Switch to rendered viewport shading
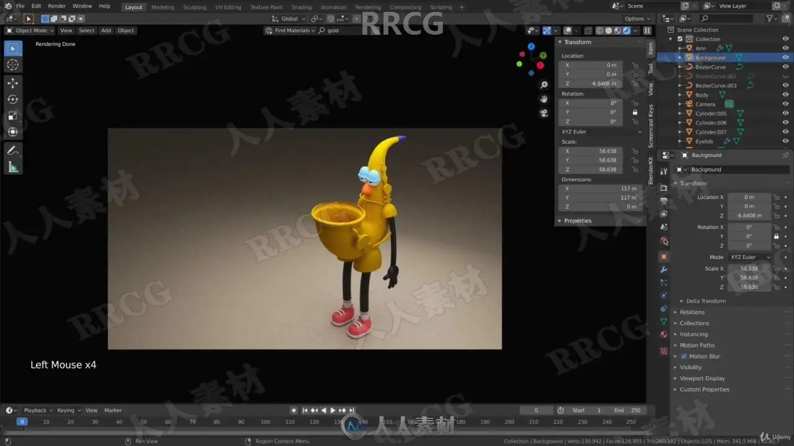 pos(627,30)
